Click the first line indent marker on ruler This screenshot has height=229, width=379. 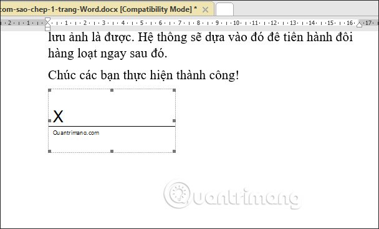[47, 20]
